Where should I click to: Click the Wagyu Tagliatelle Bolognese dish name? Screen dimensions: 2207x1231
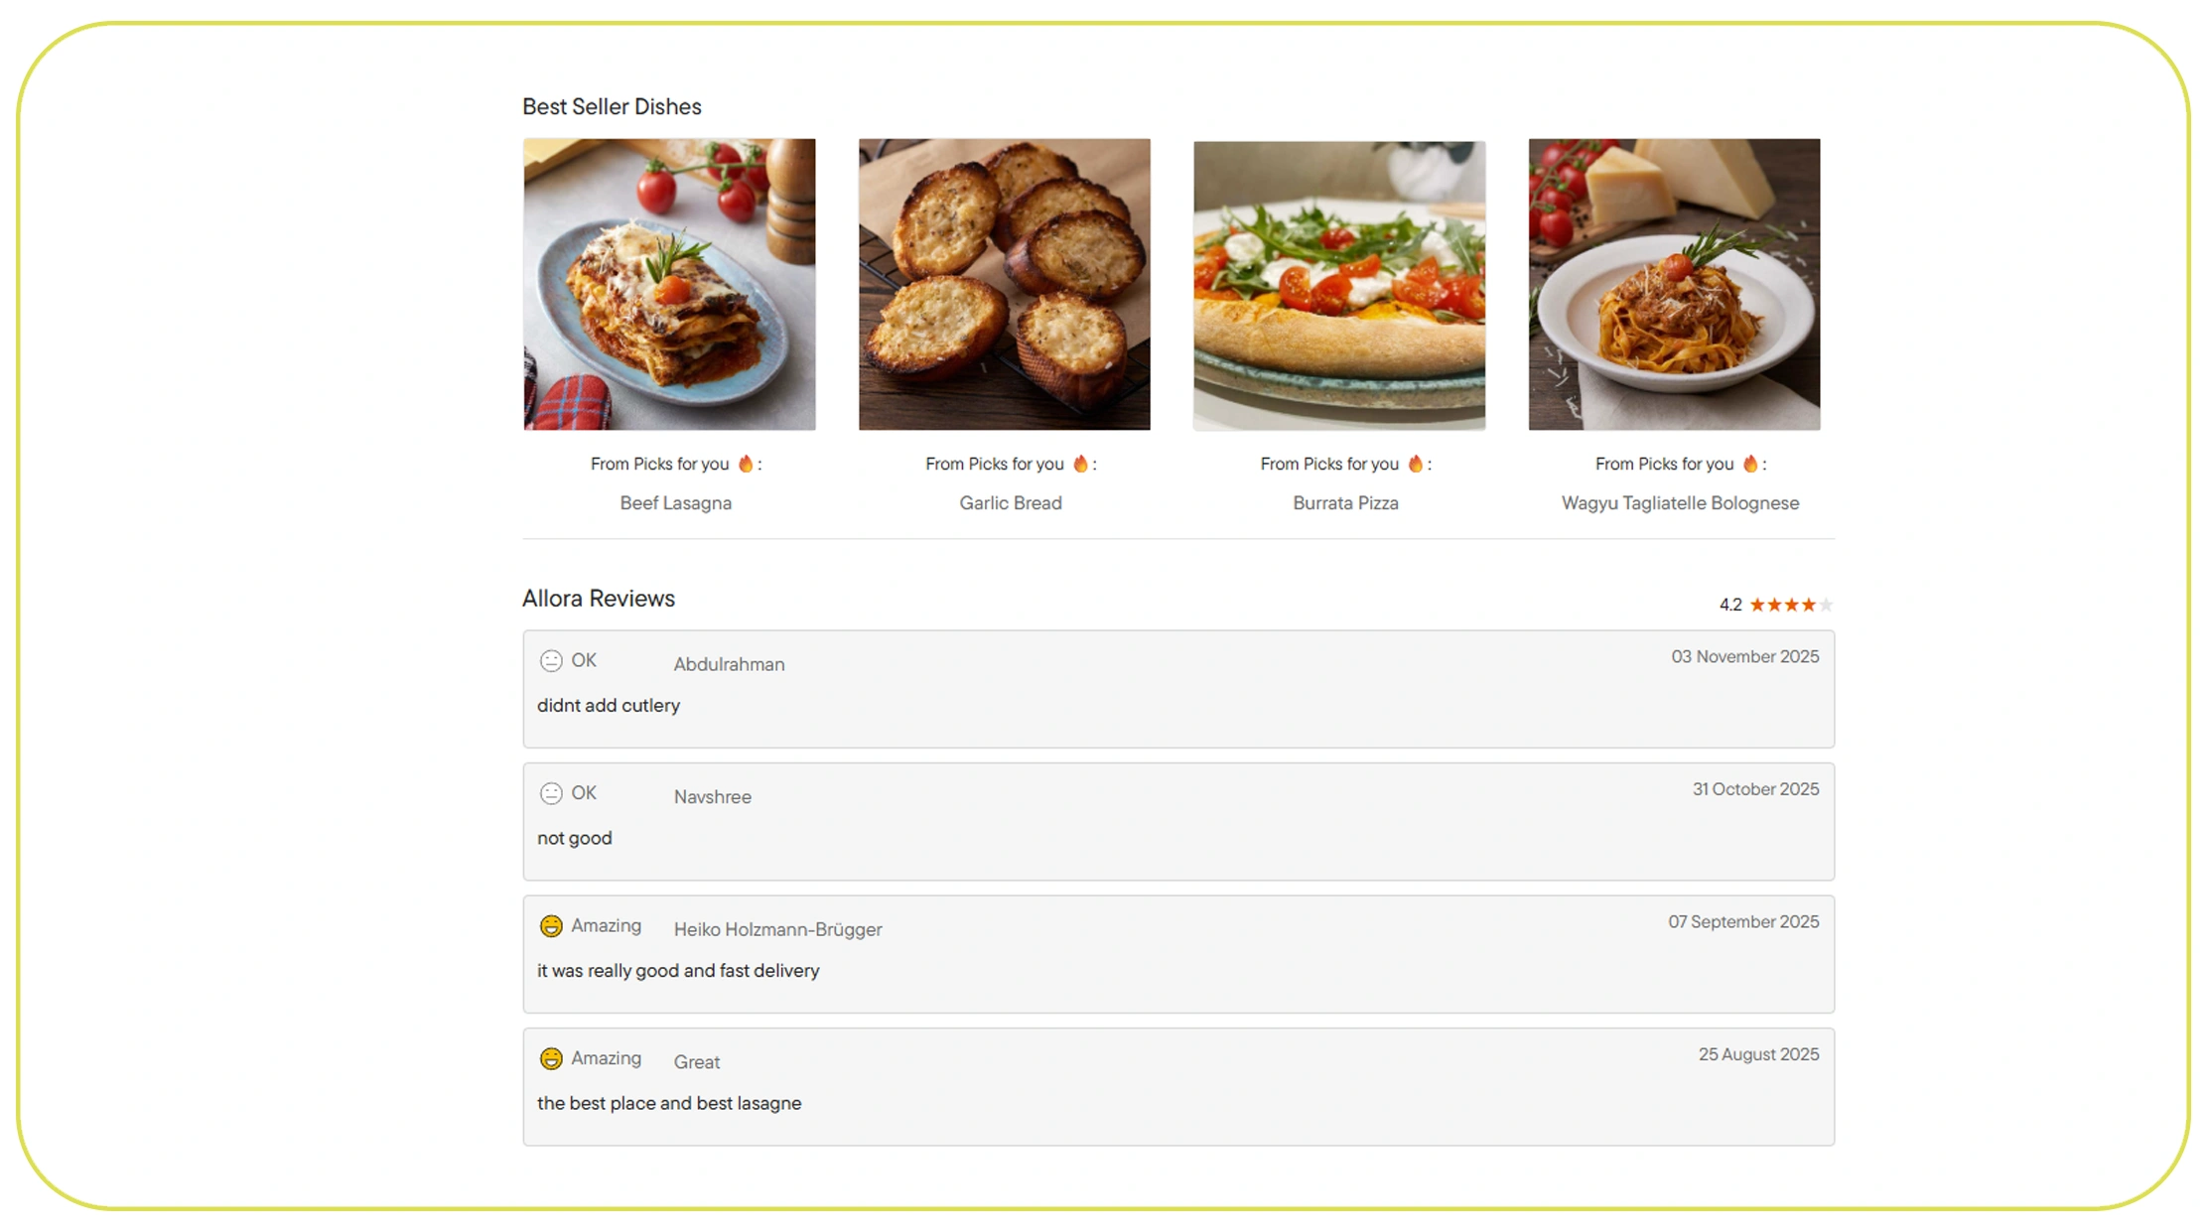1680,503
